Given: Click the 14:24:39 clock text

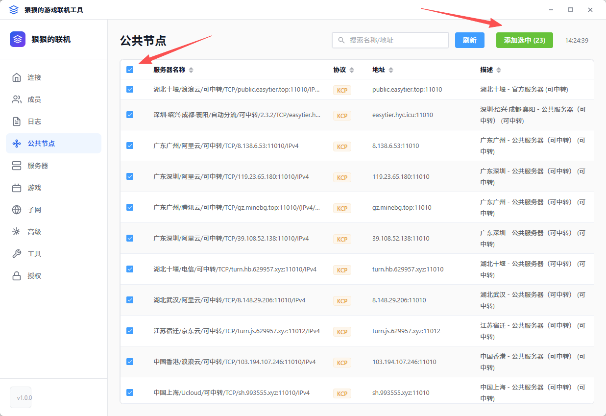Looking at the screenshot, I should [577, 41].
